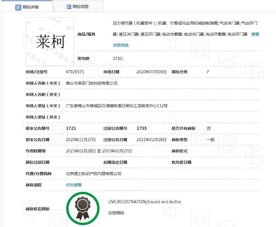Click the LIVE/REGISTRATION/Issued and Active status text

click(145, 202)
